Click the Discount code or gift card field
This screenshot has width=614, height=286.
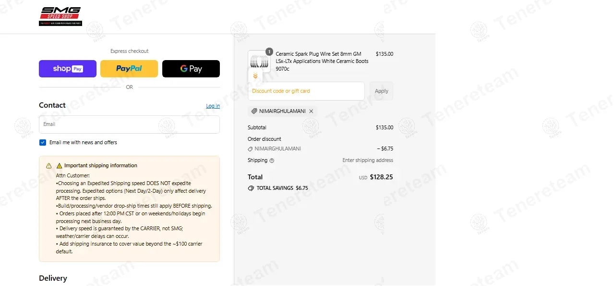coord(306,91)
